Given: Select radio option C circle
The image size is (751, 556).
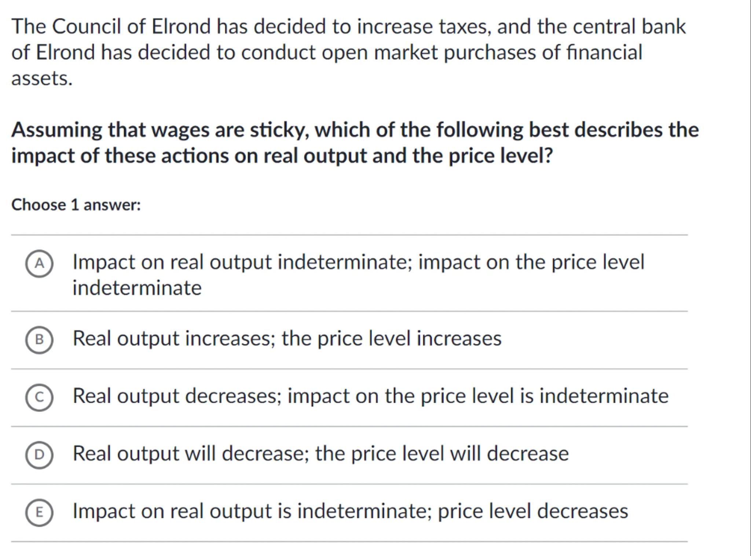Looking at the screenshot, I should click(x=39, y=397).
